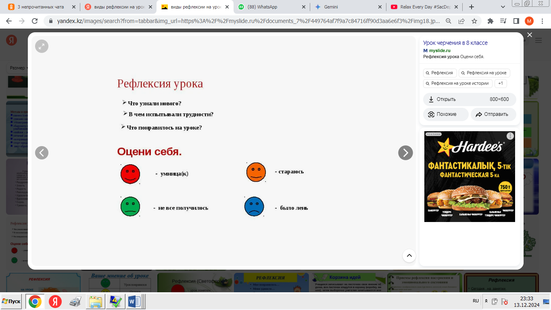This screenshot has width=551, height=310.
Task: Open the zoom magnifier in the address bar
Action: pyautogui.click(x=449, y=21)
